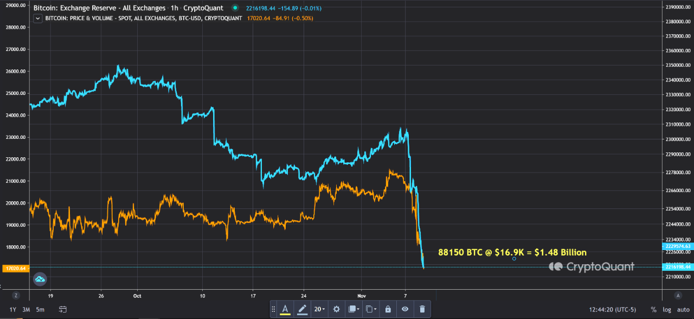Open the visual order layers dropdown
Viewport: 694px width, 319px height.
coord(354,309)
